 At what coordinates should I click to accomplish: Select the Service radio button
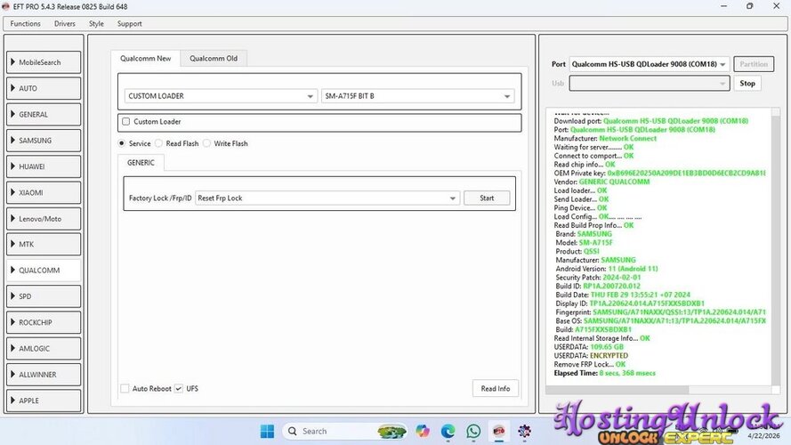click(x=122, y=143)
